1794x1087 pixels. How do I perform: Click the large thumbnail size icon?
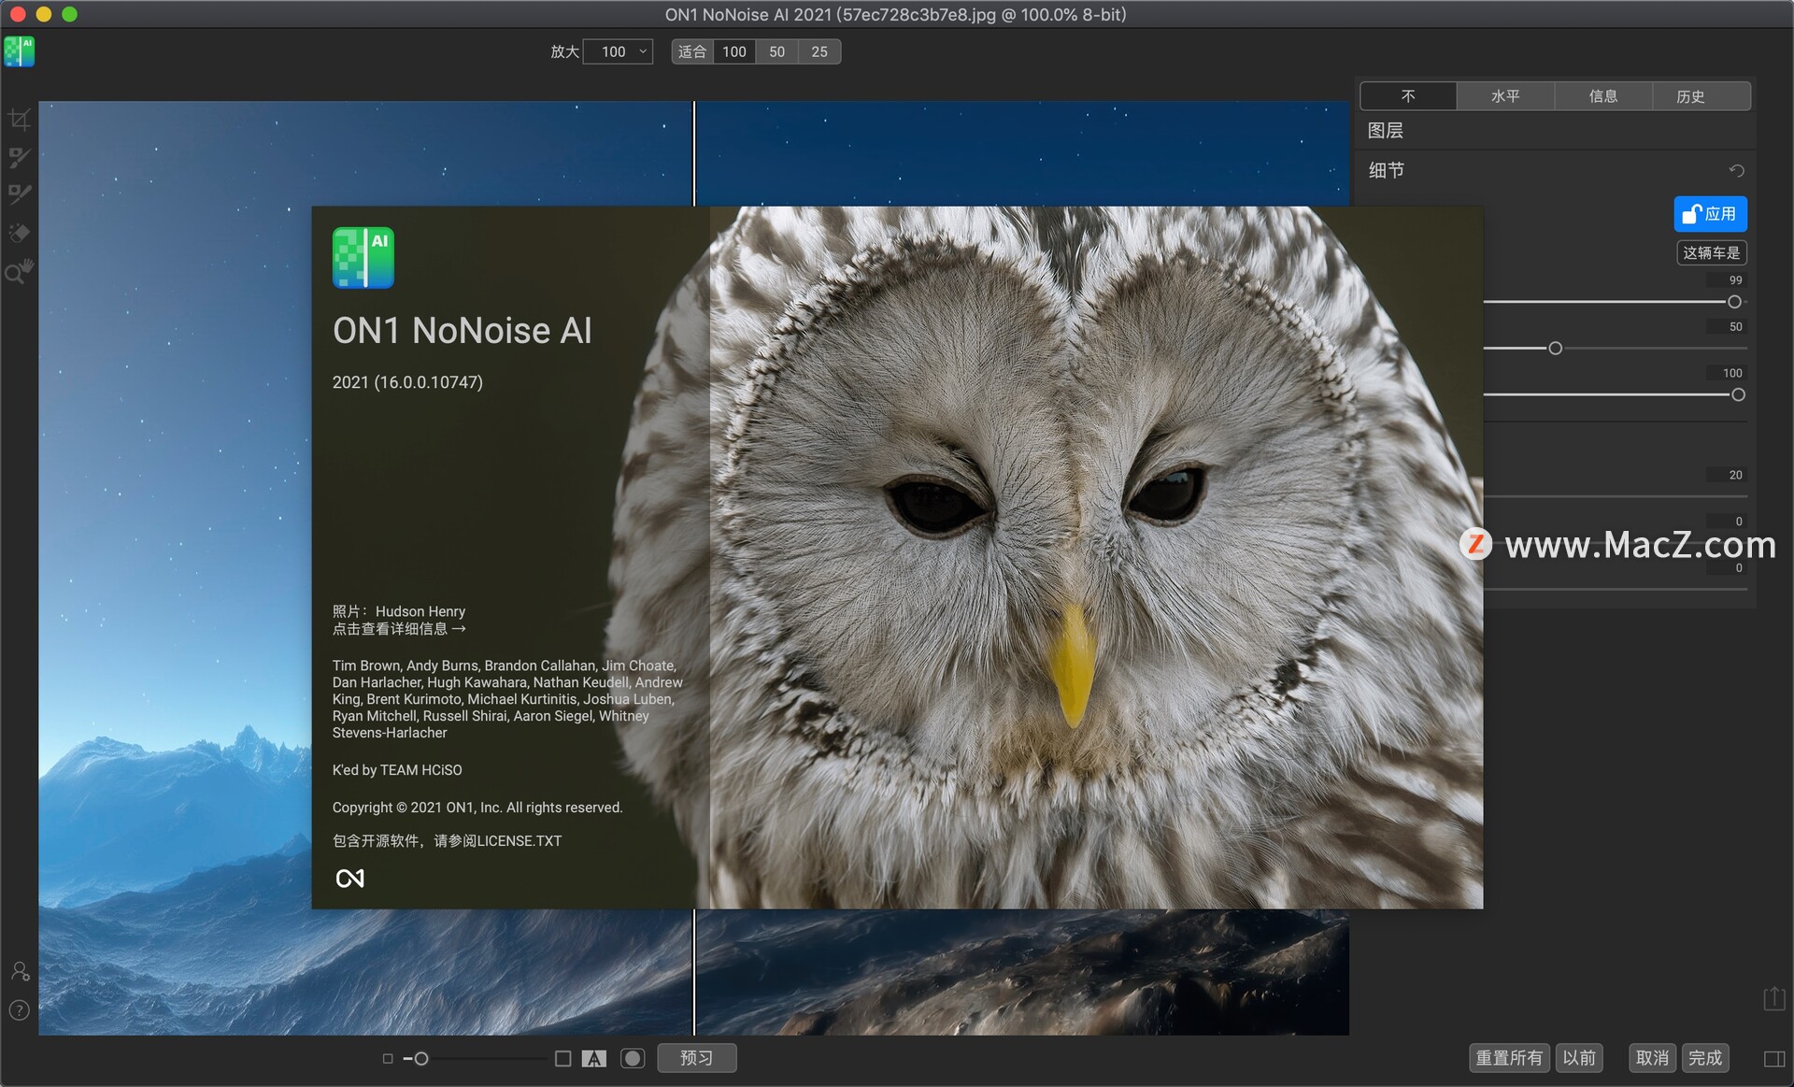pyautogui.click(x=562, y=1058)
